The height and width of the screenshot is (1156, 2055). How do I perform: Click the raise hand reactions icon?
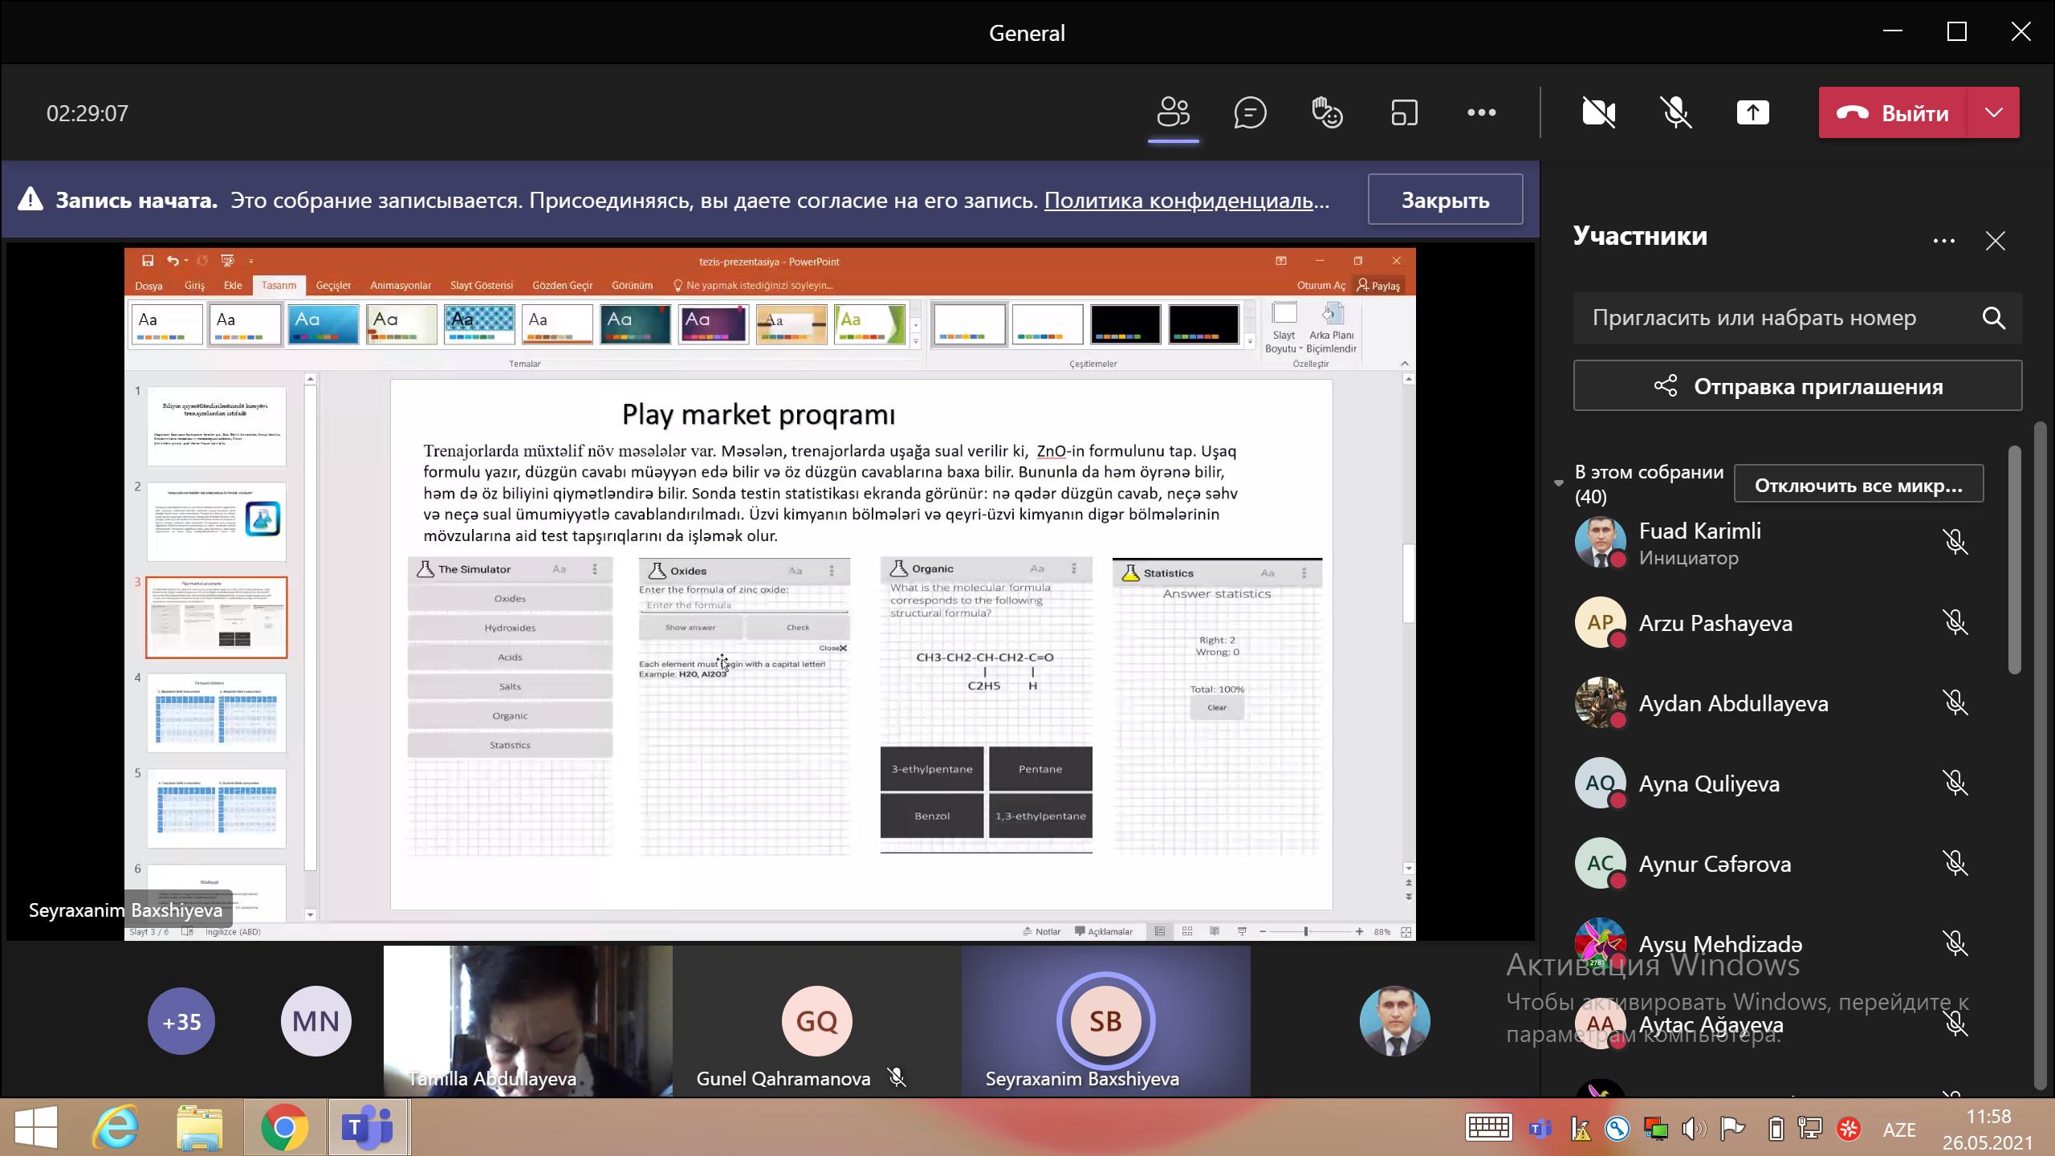pos(1327,113)
